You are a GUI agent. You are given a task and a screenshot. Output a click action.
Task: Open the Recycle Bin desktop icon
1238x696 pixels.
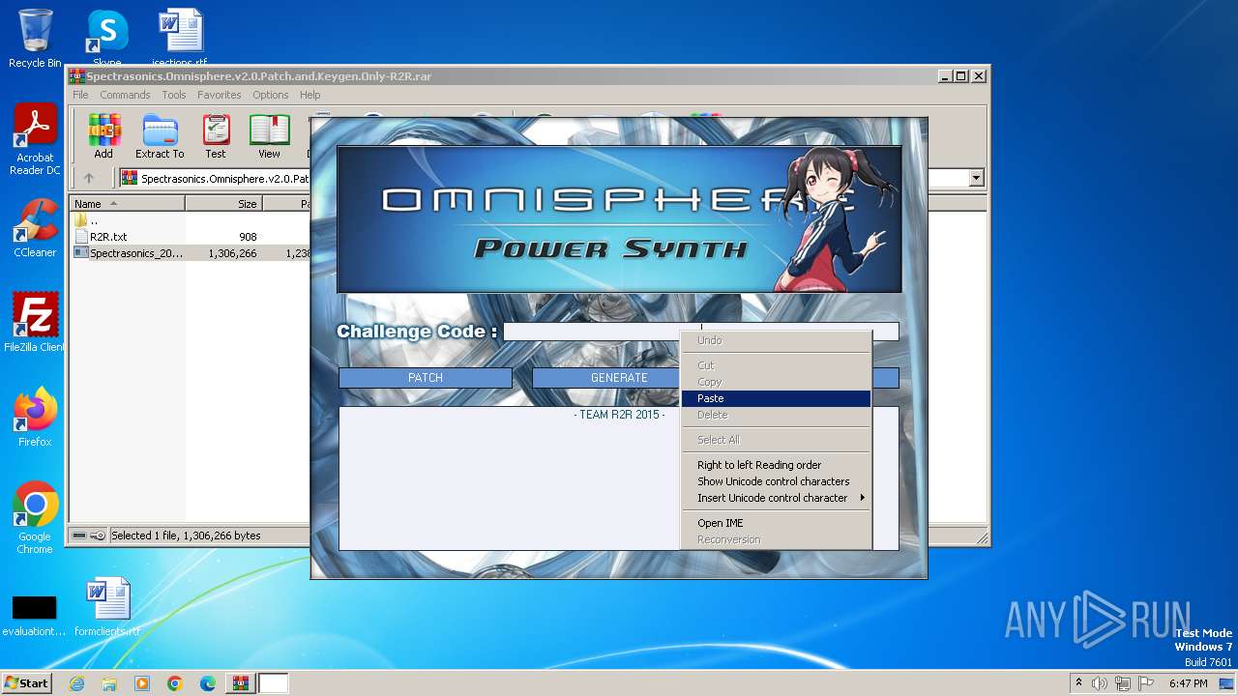pos(35,39)
